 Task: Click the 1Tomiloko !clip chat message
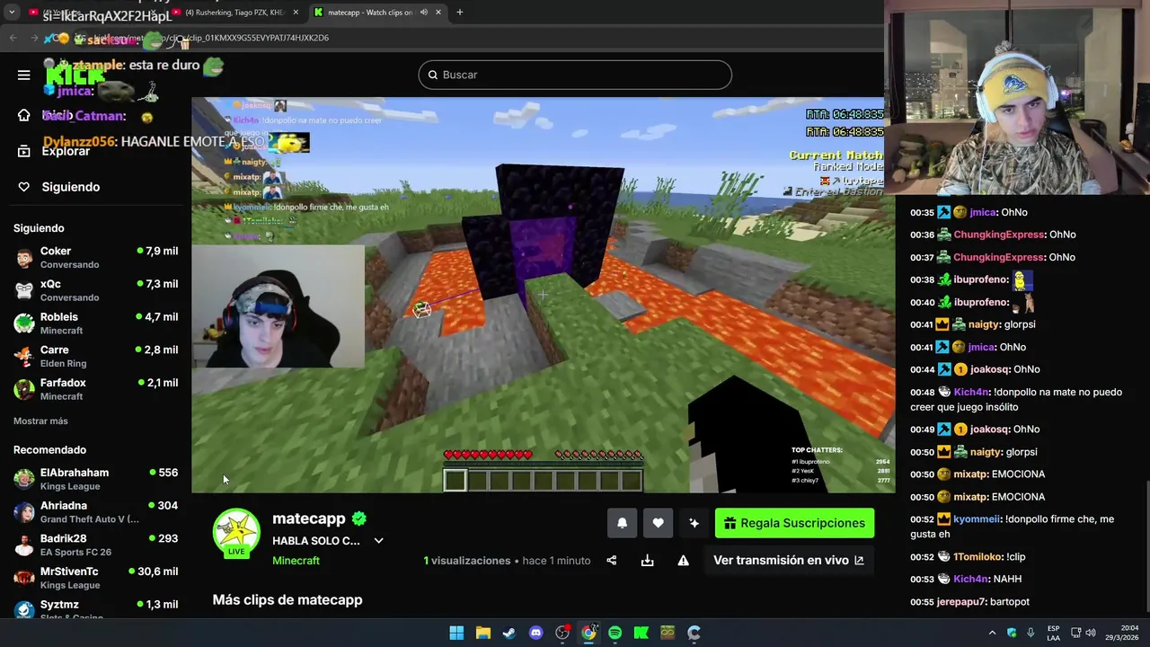[968, 556]
